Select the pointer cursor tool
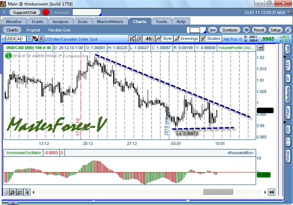The height and width of the screenshot is (205, 293). (27, 192)
